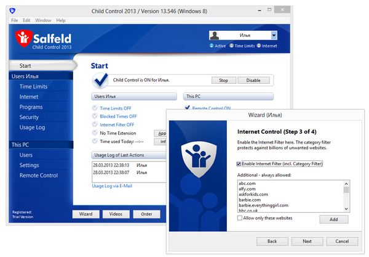This screenshot has height=257, width=369.
Task: Click Usage Log of Last Actions header
Action: coord(129,155)
